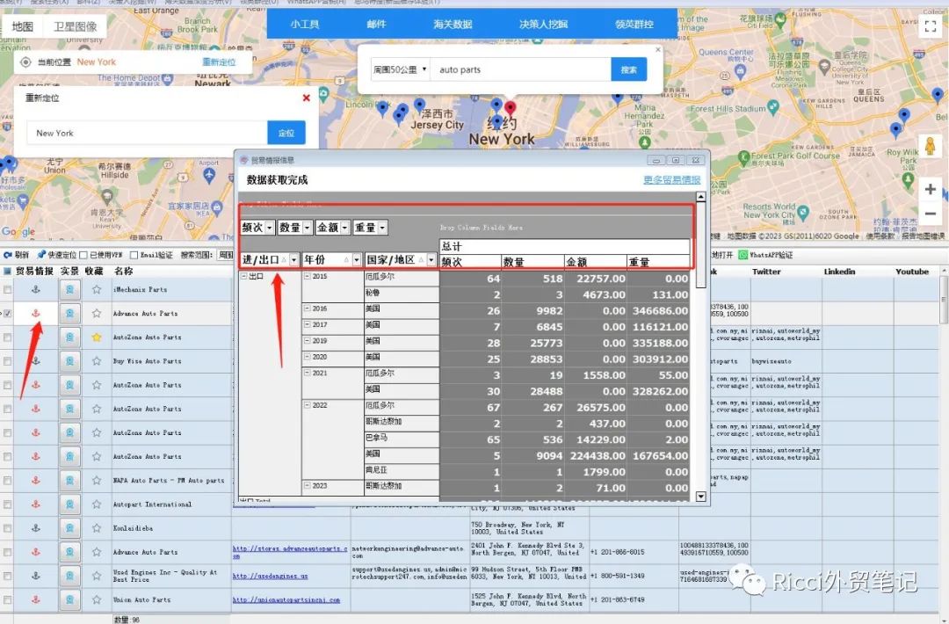Click the yellow star favorite icon for AutoZone Auto Parts
Screen dimensions: 949x624
97,336
